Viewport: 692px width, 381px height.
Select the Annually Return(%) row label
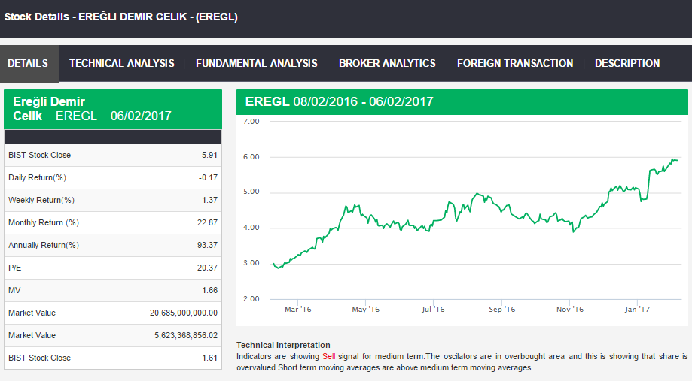(44, 245)
